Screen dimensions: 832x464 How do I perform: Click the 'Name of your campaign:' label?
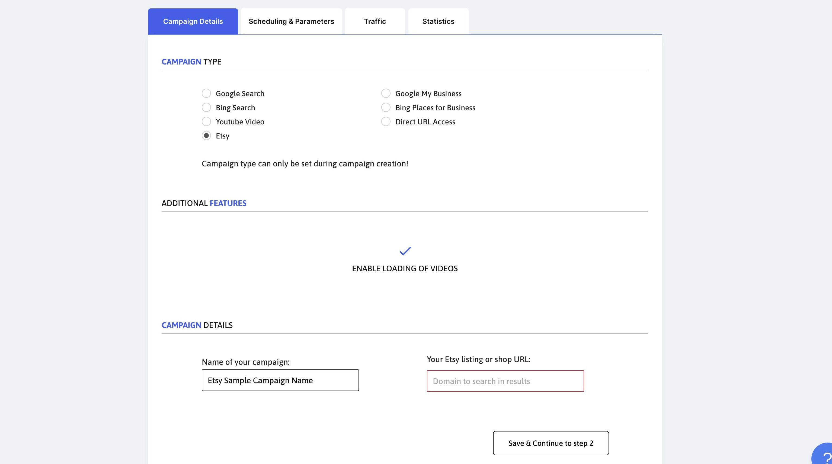[x=245, y=362]
